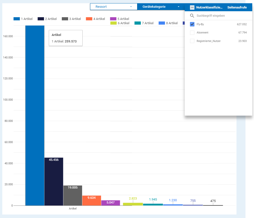
Task: Click the 8 Artikel light blue legend swatch
Action: [162, 23]
